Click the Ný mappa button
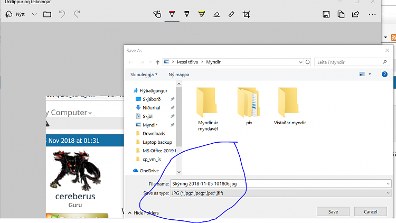Image resolution: width=396 pixels, height=223 pixels. coord(179,75)
